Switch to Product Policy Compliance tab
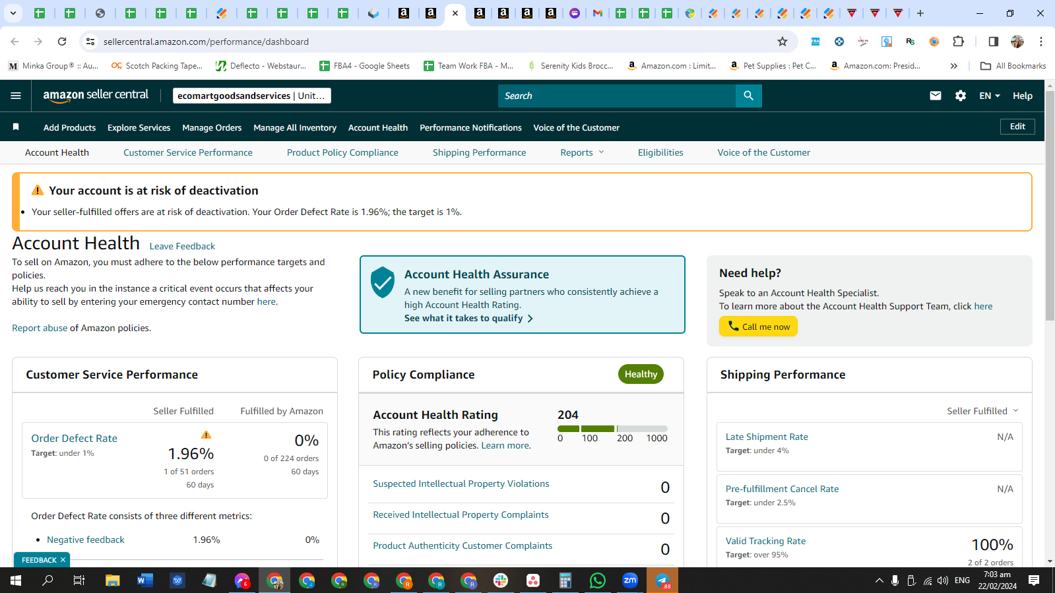This screenshot has width=1055, height=593. click(342, 152)
